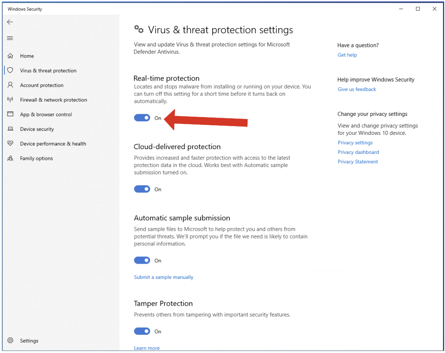The width and height of the screenshot is (445, 353).
Task: Disable Cloud-delivered protection switch
Action: coord(142,189)
